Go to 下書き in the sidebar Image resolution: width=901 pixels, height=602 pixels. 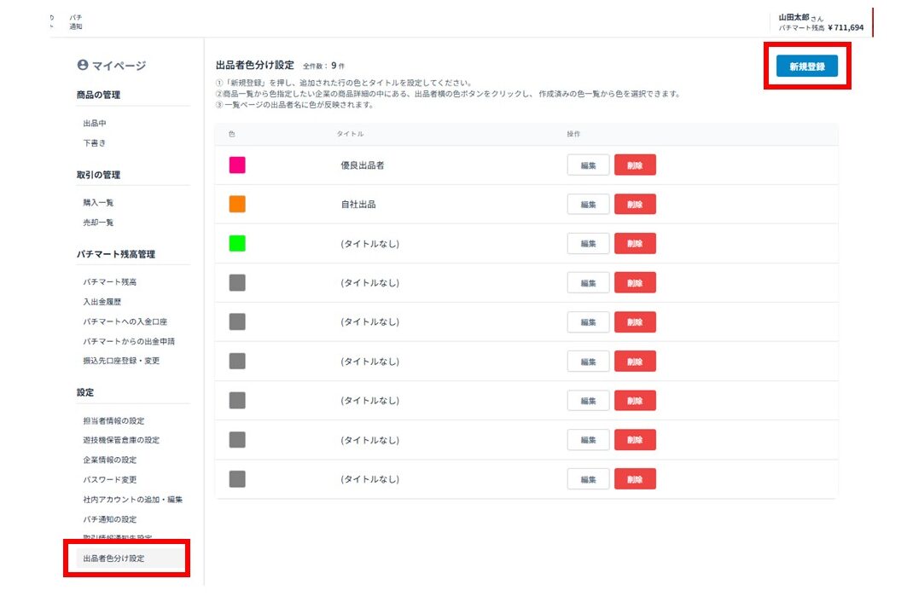click(95, 143)
